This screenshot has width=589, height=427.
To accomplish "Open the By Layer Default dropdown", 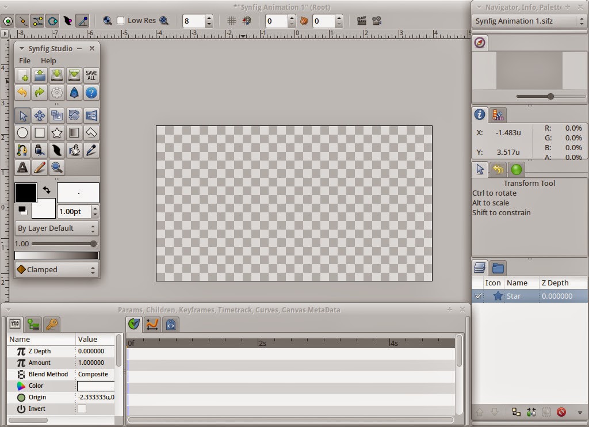I will 57,228.
